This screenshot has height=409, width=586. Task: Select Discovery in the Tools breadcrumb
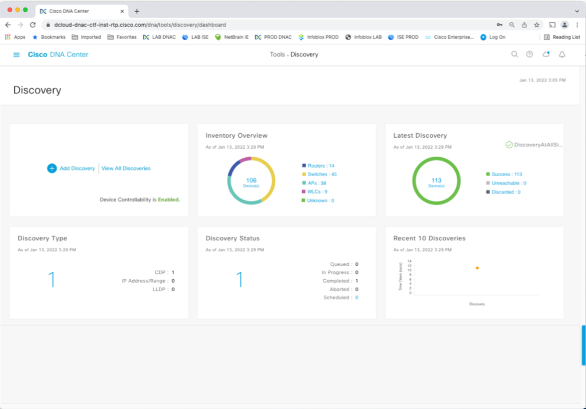(304, 54)
